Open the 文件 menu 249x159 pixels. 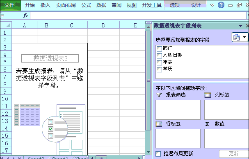10,5
